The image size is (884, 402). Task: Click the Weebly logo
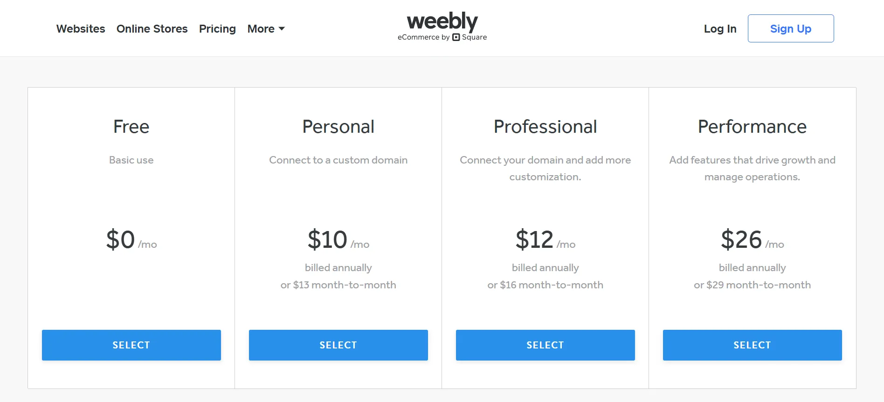(441, 20)
